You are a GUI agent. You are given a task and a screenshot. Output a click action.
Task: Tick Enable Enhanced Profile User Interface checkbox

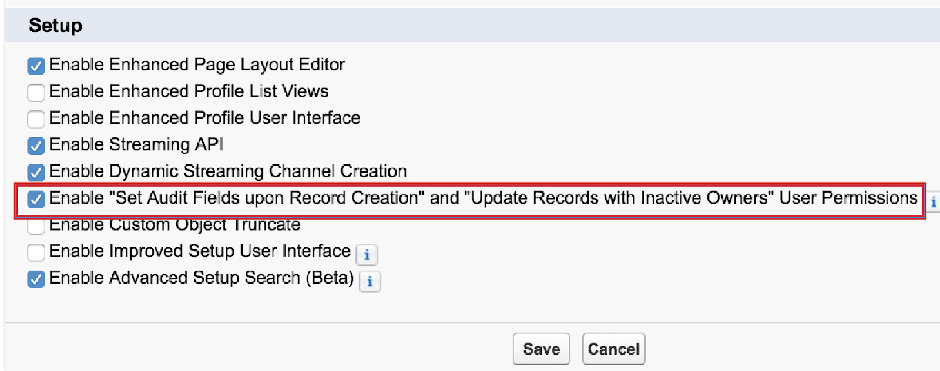(36, 119)
